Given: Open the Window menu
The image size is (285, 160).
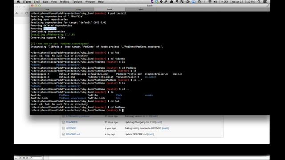Looking at the screenshot, I should [90, 2].
